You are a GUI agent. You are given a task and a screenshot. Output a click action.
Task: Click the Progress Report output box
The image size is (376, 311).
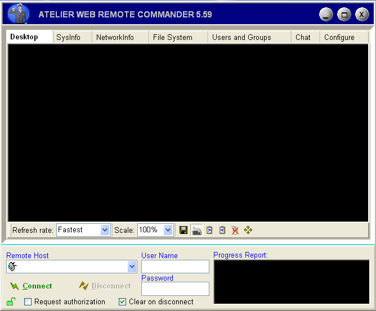tap(292, 282)
